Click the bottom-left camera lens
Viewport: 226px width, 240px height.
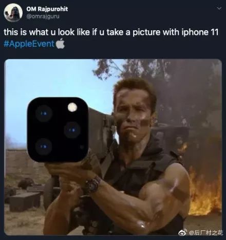(44, 146)
